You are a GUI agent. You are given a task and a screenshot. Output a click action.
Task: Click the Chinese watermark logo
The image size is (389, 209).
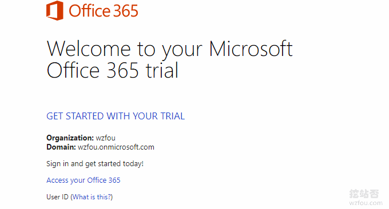(x=364, y=194)
